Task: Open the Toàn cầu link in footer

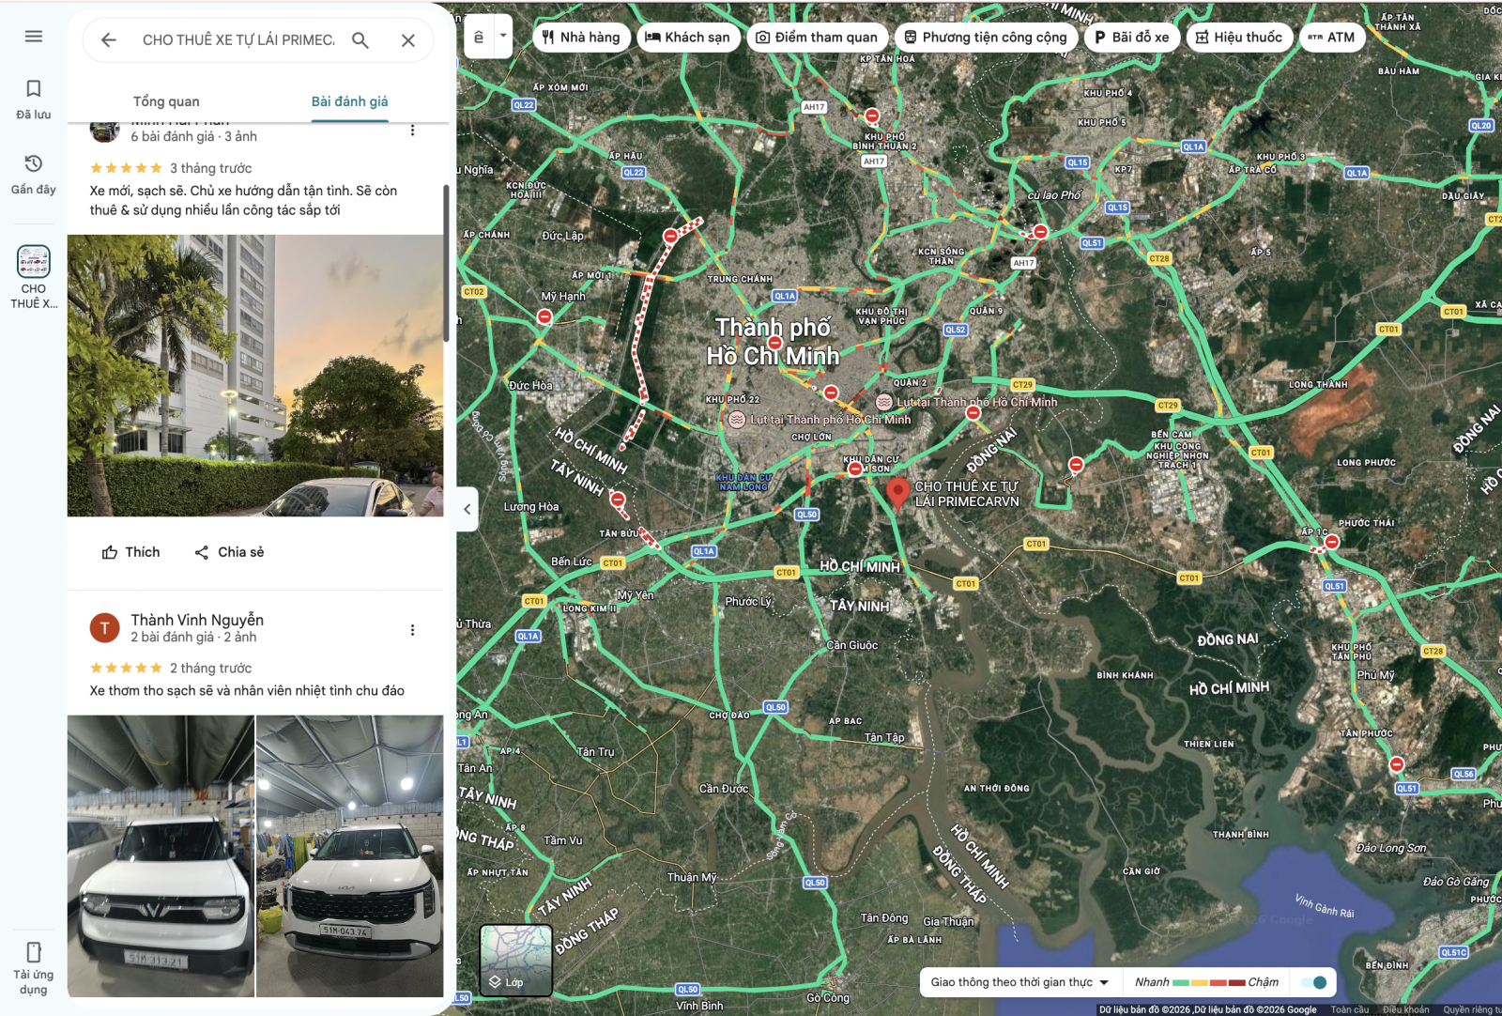Action: pos(1350,1009)
